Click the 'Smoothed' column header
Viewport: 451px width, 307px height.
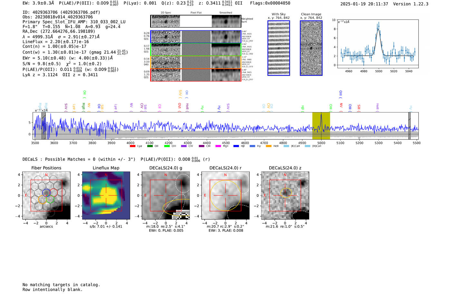[226, 13]
